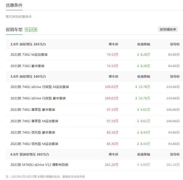The height and width of the screenshot is (180, 183).
Task: Click 261.20万 gray guide price for M760Li
Action: coord(173,165)
